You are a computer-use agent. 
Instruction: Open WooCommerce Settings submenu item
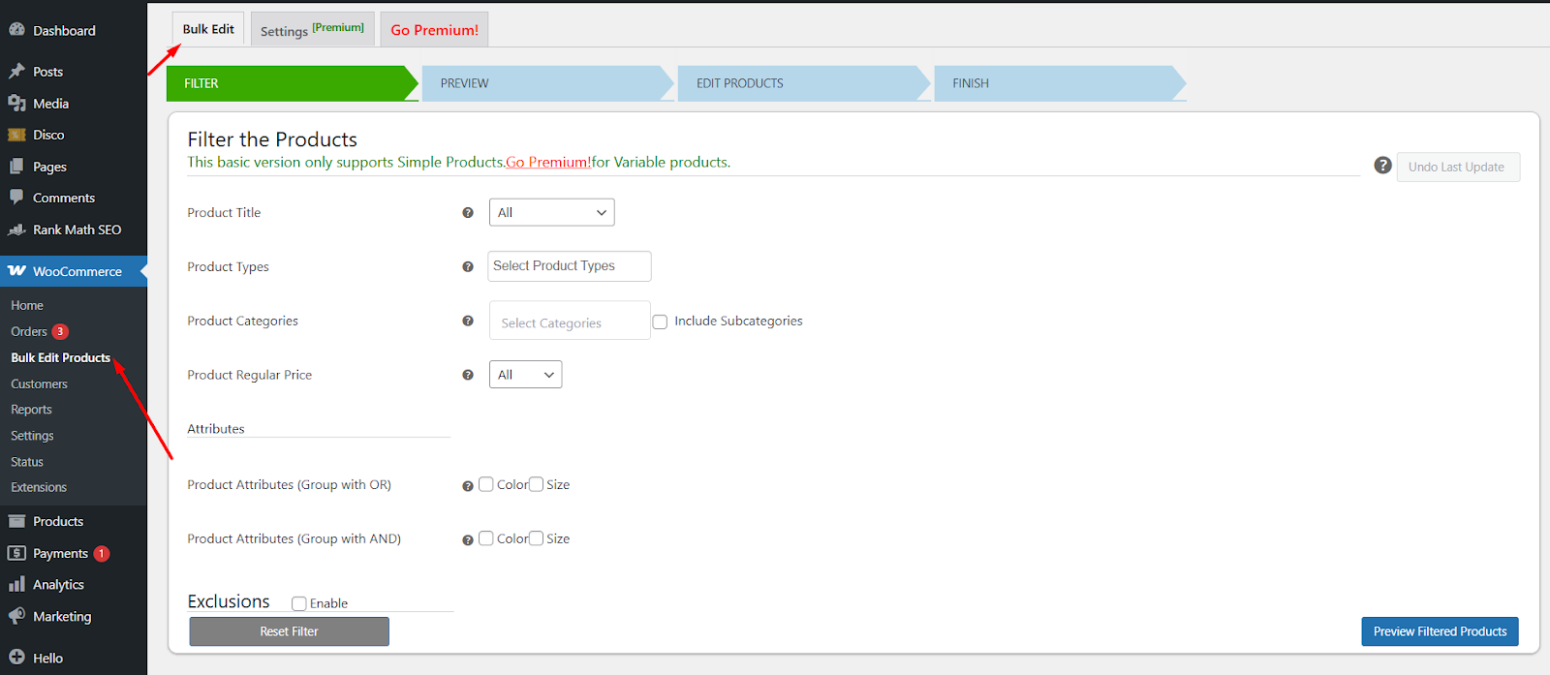[32, 436]
